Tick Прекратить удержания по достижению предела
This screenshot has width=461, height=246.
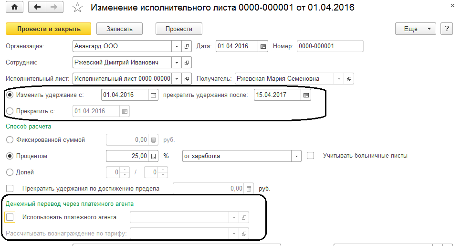10,188
